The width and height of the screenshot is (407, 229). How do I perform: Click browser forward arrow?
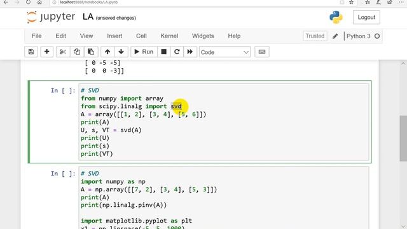(x=17, y=3)
